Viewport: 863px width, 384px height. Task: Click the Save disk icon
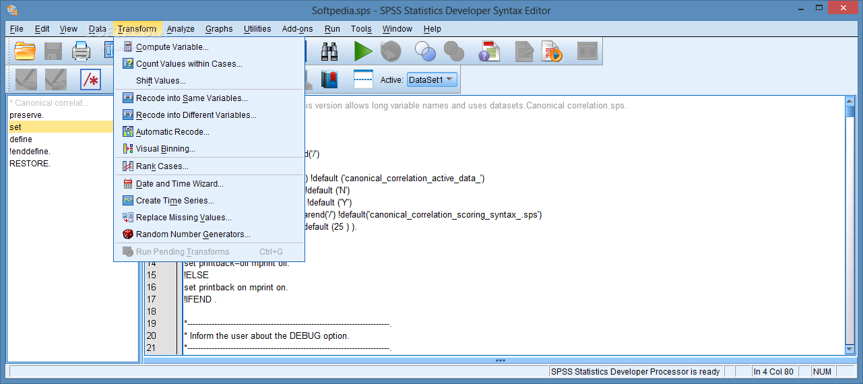point(53,51)
